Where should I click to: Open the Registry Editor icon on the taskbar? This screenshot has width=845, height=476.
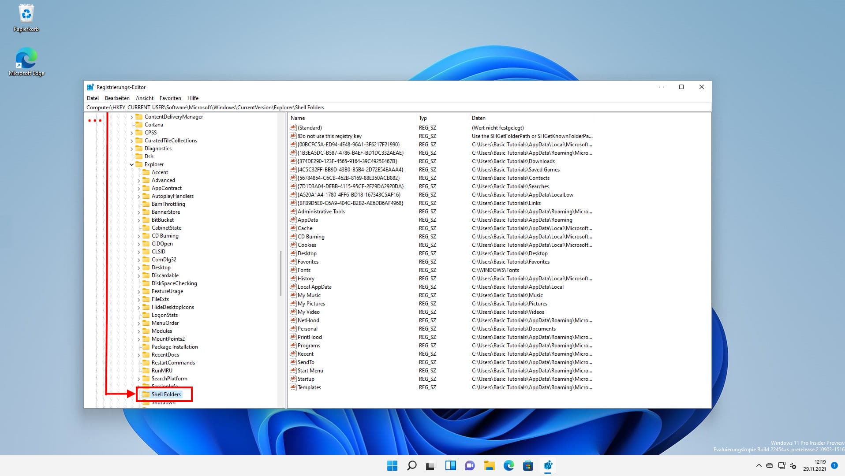click(548, 465)
